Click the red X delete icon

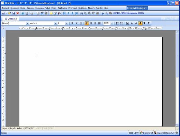point(18,13)
